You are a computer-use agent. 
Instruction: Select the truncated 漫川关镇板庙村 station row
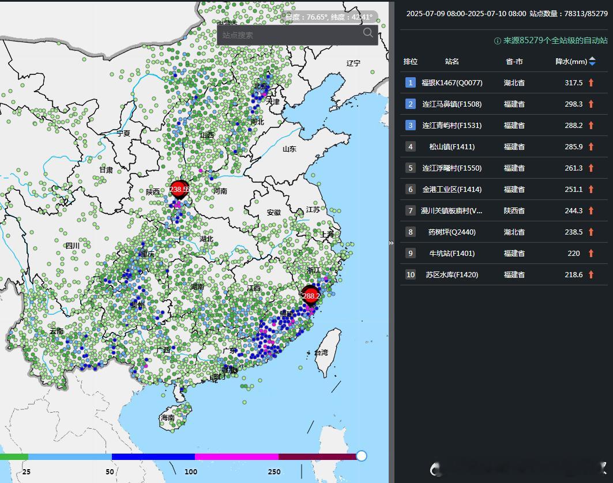pos(504,210)
